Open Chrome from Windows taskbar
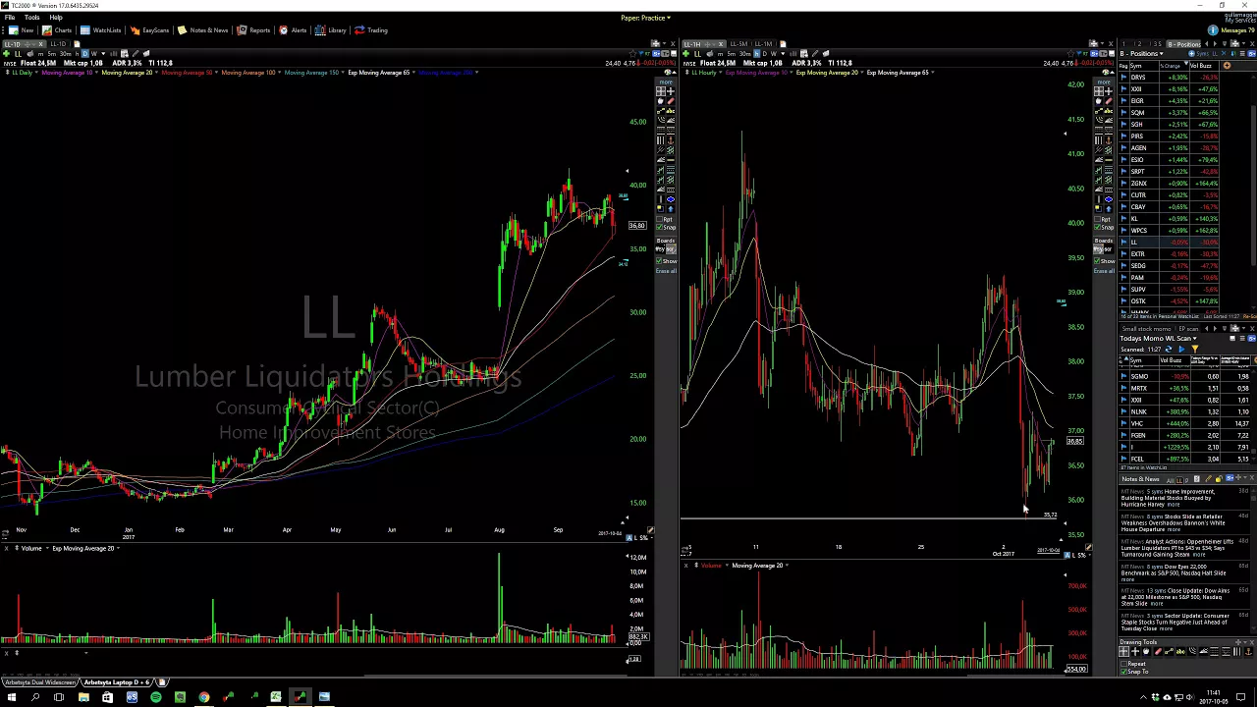The height and width of the screenshot is (707, 1257). pyautogui.click(x=203, y=697)
